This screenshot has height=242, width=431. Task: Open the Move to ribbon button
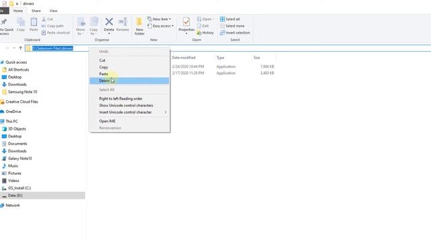pyautogui.click(x=81, y=26)
